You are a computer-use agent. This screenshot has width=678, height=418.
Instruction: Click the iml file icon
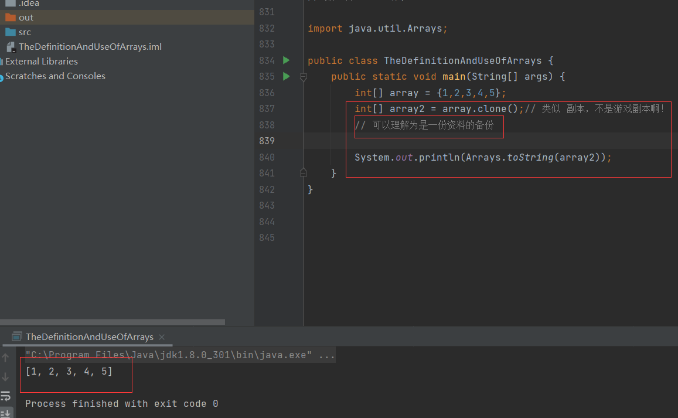point(11,47)
